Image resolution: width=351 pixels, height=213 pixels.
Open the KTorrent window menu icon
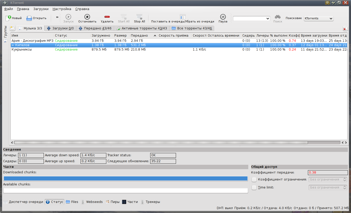[5, 3]
